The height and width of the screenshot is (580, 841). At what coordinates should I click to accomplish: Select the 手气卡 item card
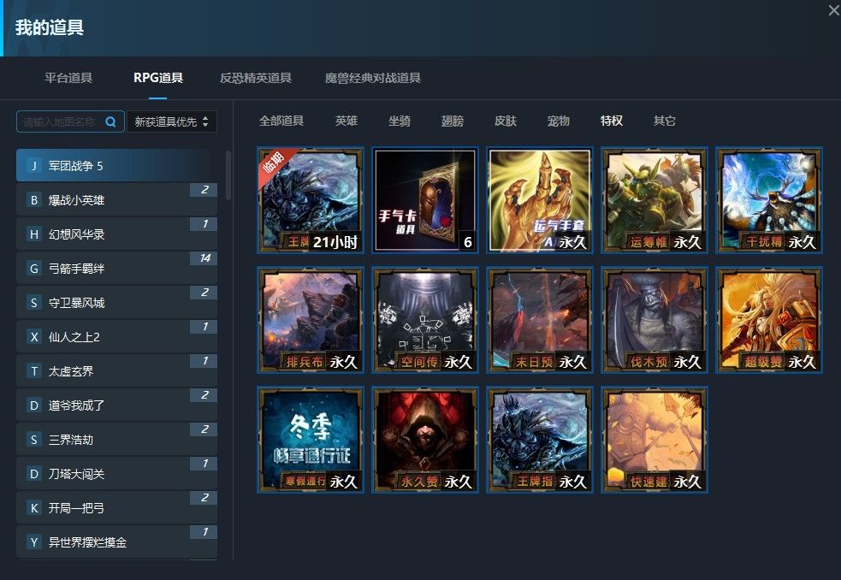click(425, 200)
